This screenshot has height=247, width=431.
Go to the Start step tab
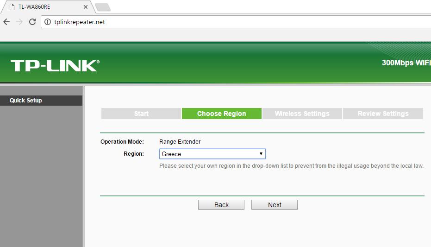(141, 114)
